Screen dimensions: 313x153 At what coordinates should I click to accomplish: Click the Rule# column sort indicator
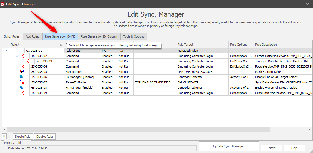(61, 45)
